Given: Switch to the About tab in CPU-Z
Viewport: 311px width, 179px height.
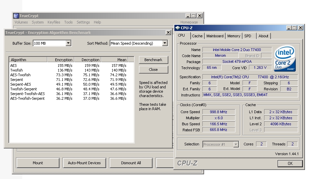Looking at the screenshot, I should pyautogui.click(x=263, y=36).
